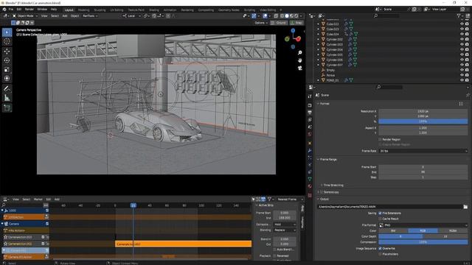Select the Add Cube tool
472x265 pixels.
click(x=7, y=108)
